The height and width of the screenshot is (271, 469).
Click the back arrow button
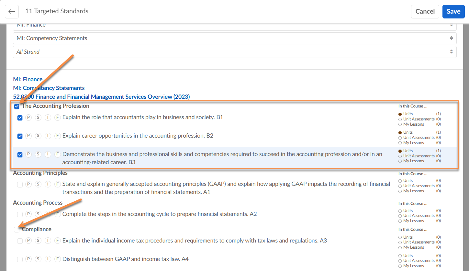click(x=12, y=12)
